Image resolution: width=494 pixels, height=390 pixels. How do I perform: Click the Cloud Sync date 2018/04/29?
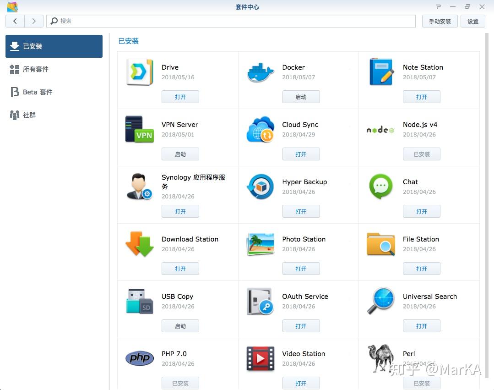(x=299, y=135)
